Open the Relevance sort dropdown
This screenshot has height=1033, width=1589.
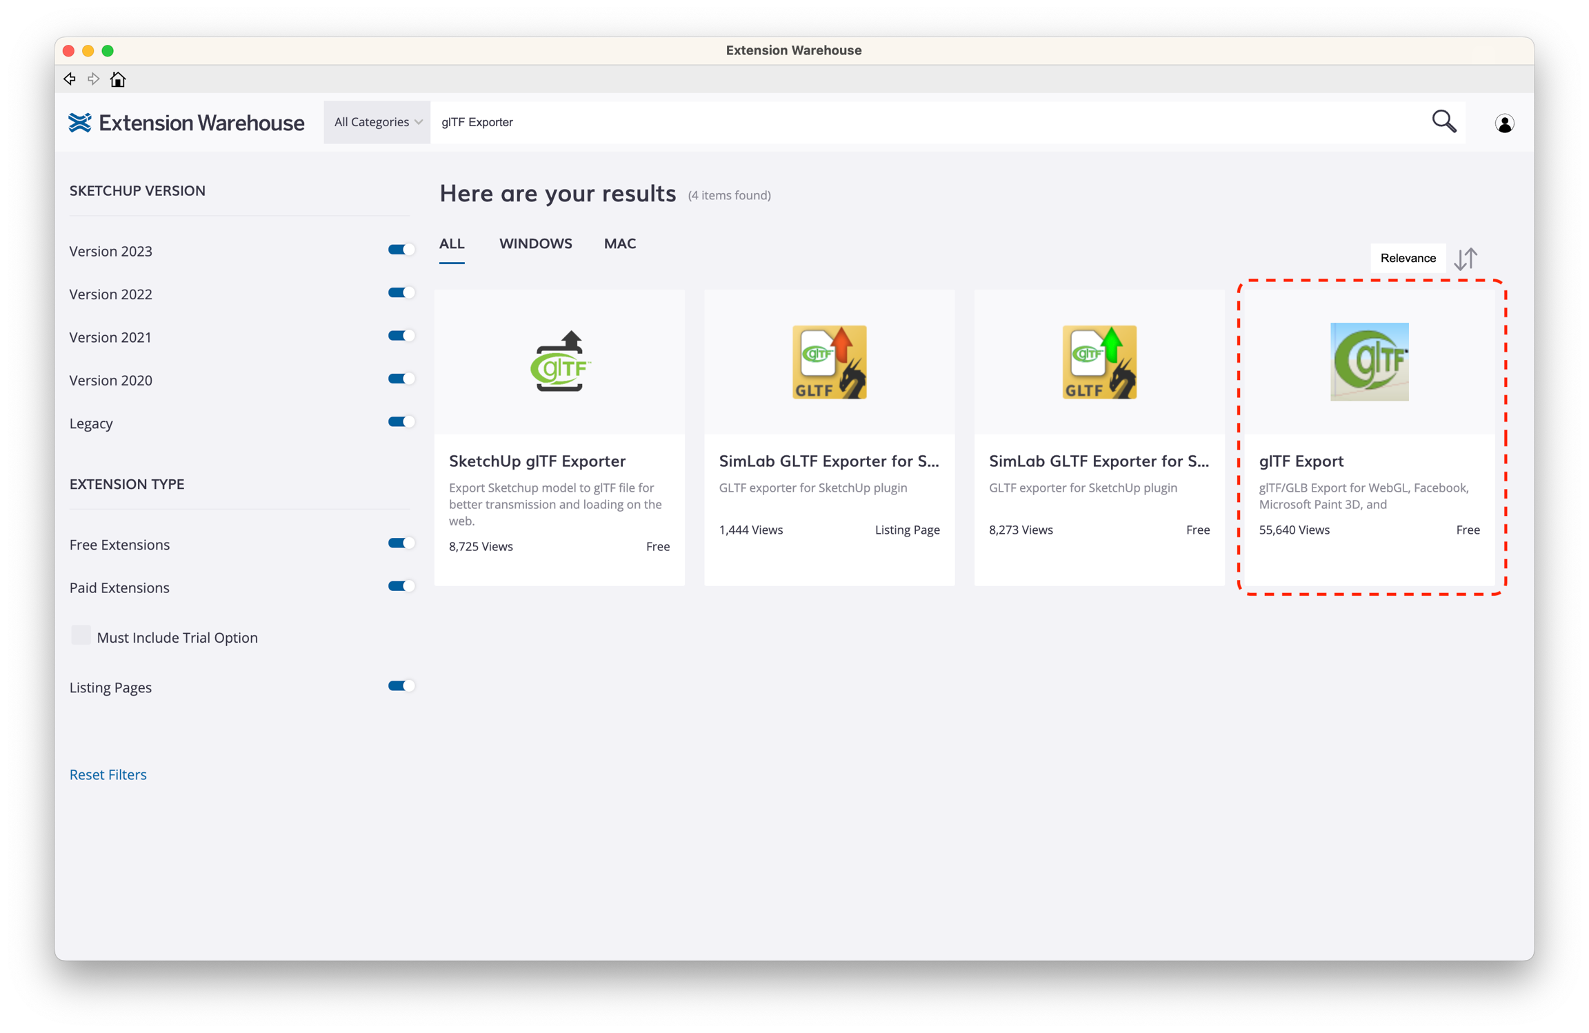(1408, 258)
